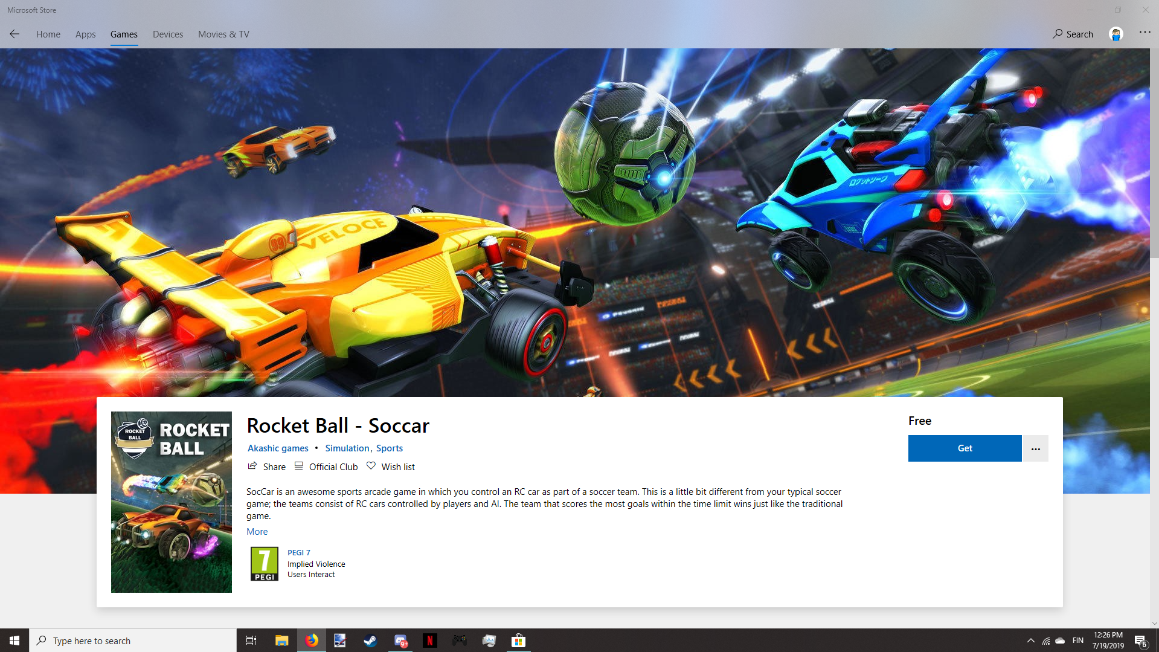Image resolution: width=1159 pixels, height=652 pixels.
Task: Open the game controller app in taskbar
Action: pos(459,641)
